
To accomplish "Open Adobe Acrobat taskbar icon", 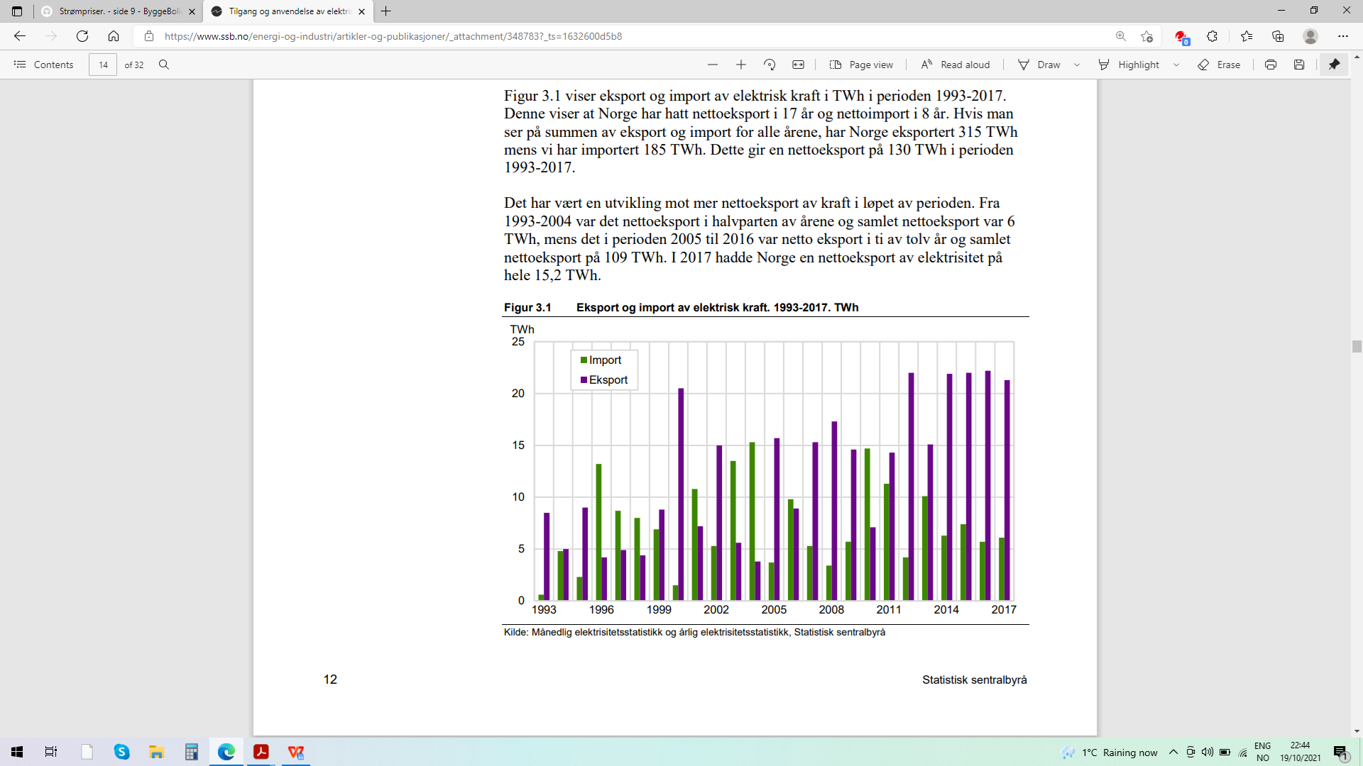I will point(261,752).
